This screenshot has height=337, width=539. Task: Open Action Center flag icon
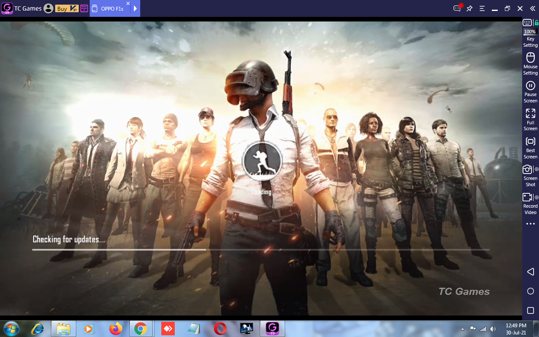tap(473, 329)
